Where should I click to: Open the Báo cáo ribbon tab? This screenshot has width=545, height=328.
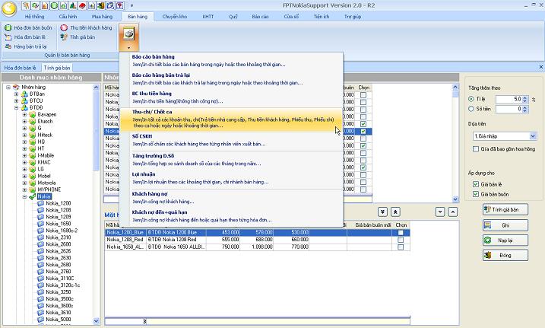click(260, 16)
